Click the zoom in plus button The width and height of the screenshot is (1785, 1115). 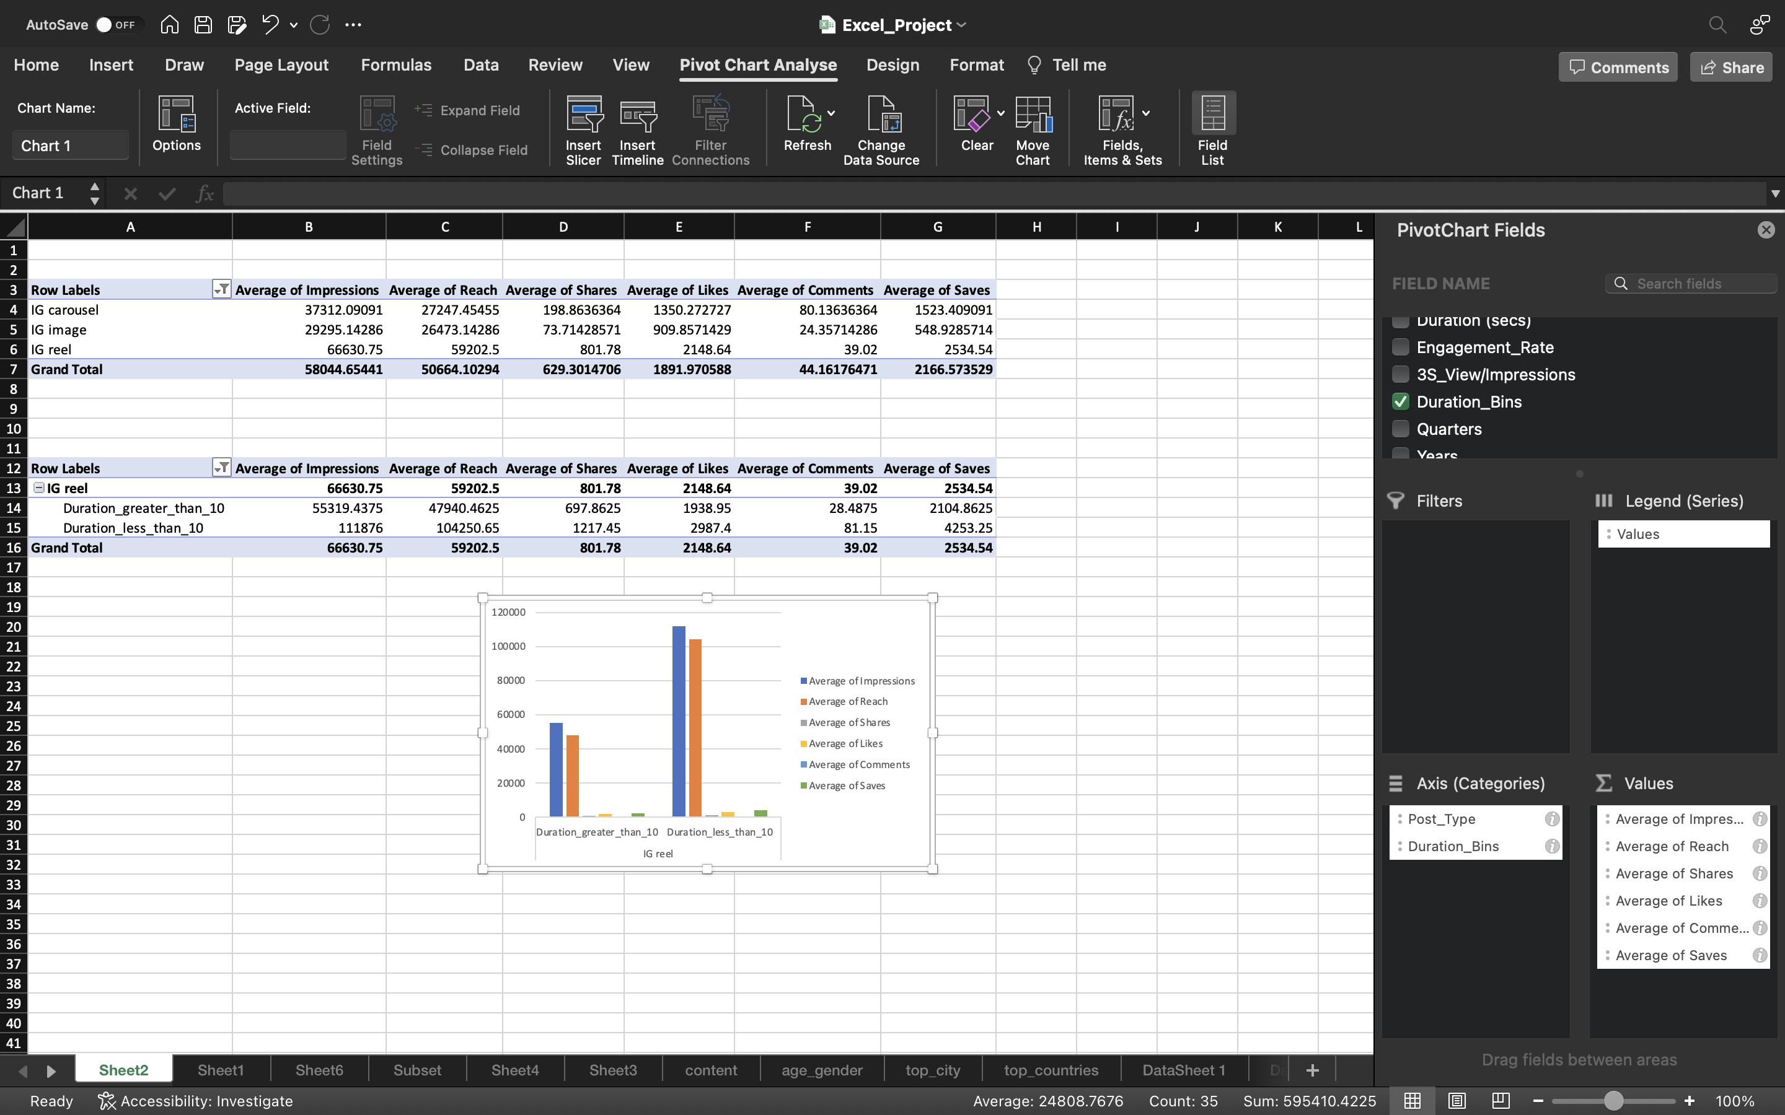point(1689,1100)
